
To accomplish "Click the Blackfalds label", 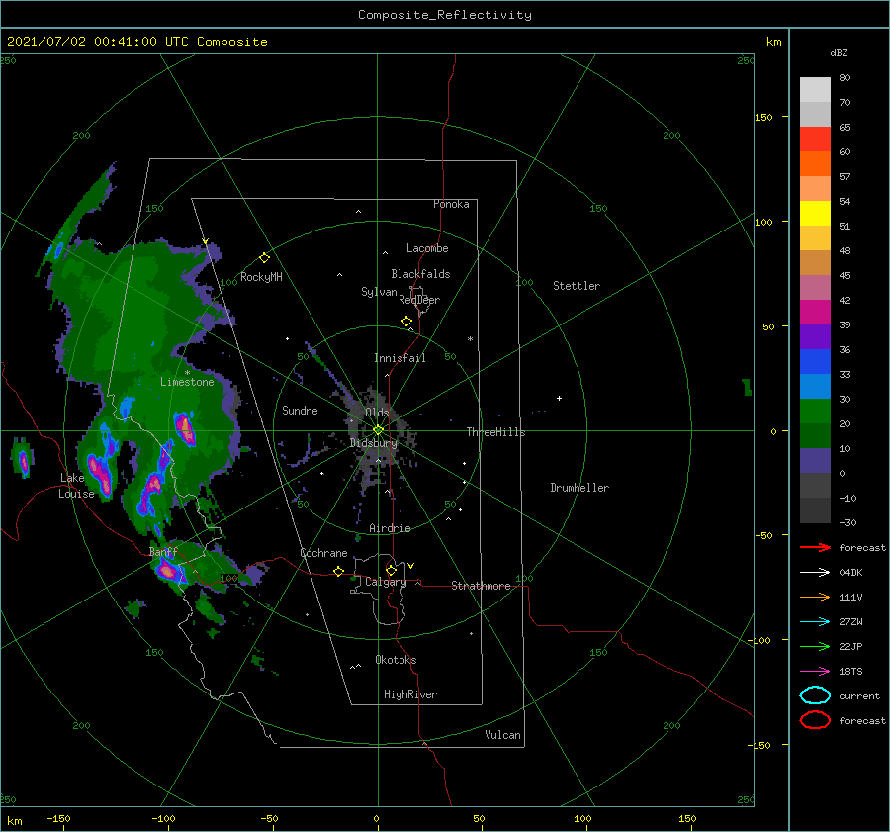I will [420, 274].
